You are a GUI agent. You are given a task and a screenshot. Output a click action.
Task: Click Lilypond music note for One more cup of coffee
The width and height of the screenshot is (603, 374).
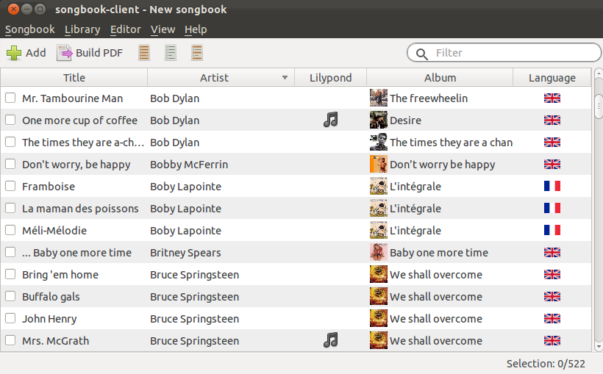330,120
